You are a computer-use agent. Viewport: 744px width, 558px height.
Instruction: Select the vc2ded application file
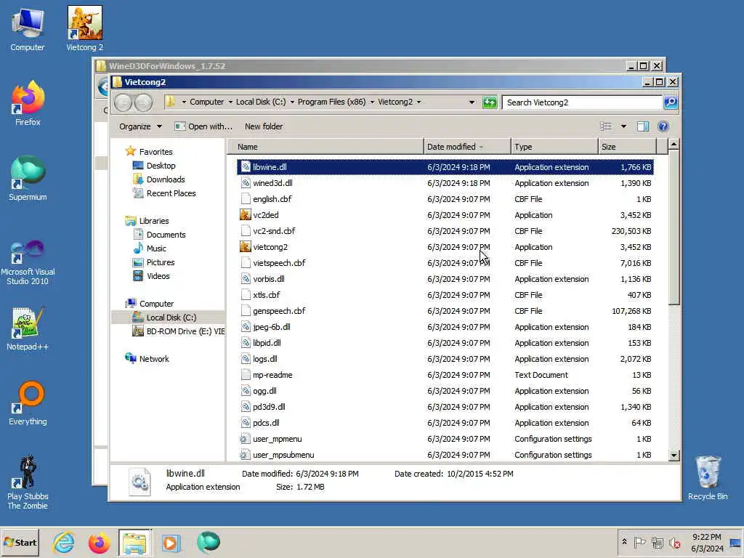point(445,215)
